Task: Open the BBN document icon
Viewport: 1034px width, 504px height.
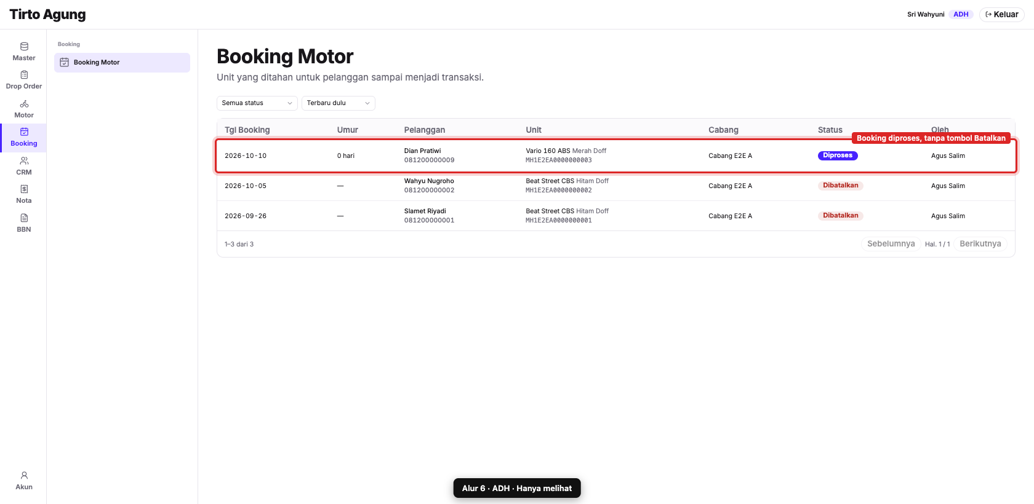Action: click(24, 218)
